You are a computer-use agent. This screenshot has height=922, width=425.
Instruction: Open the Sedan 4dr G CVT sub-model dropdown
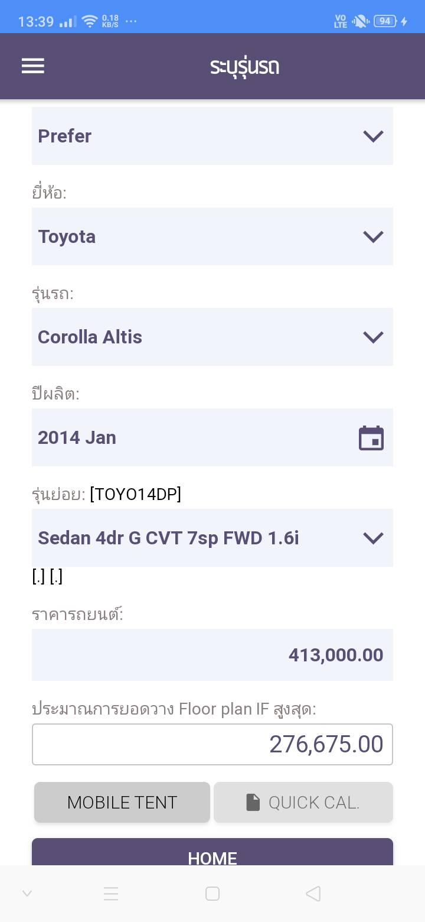click(212, 538)
